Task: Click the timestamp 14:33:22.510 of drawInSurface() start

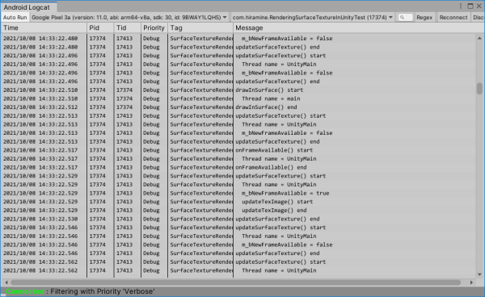Action: click(x=40, y=90)
